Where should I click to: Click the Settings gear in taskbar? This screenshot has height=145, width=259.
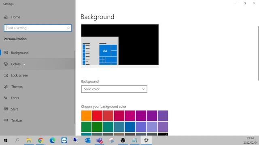146,141
